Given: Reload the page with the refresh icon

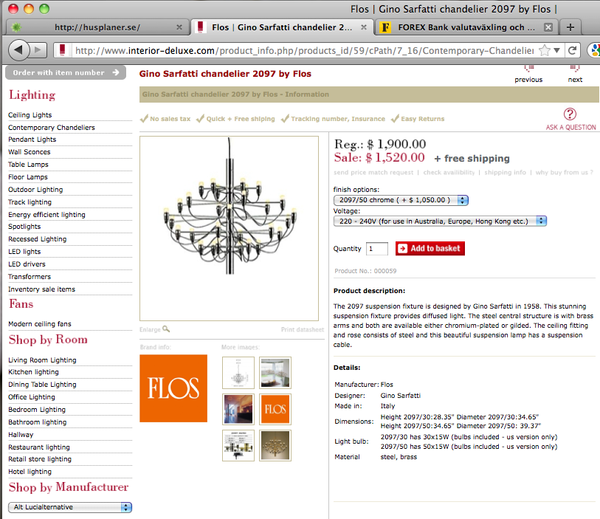Looking at the screenshot, I should (572, 50).
